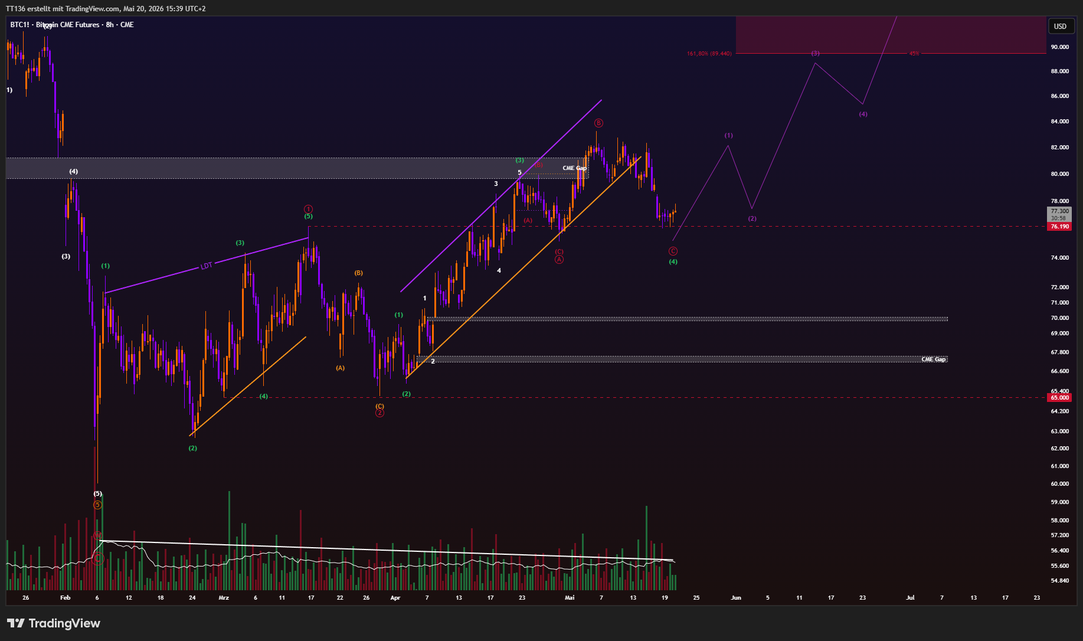Click the white (5) label at February low
The image size is (1083, 641).
pyautogui.click(x=97, y=494)
